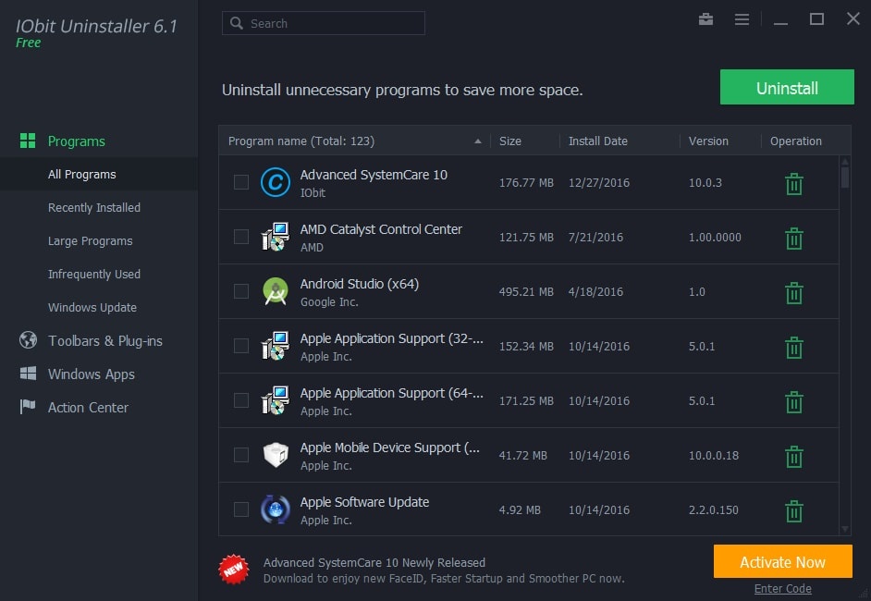
Task: Click trash icon for Advanced SystemCare 10
Action: 793,184
